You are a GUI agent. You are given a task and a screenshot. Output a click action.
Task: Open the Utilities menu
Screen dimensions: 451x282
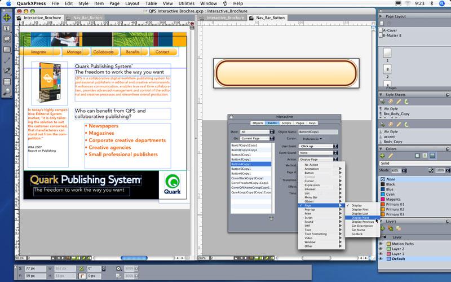187,3
